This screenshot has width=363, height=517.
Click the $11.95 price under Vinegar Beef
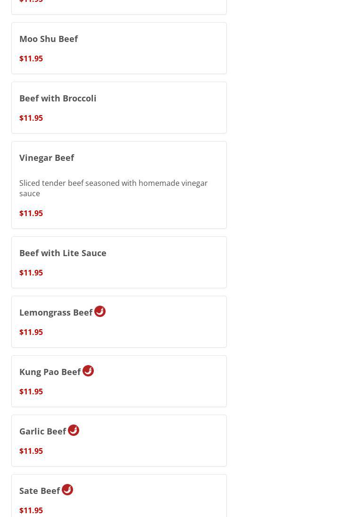[x=31, y=213]
